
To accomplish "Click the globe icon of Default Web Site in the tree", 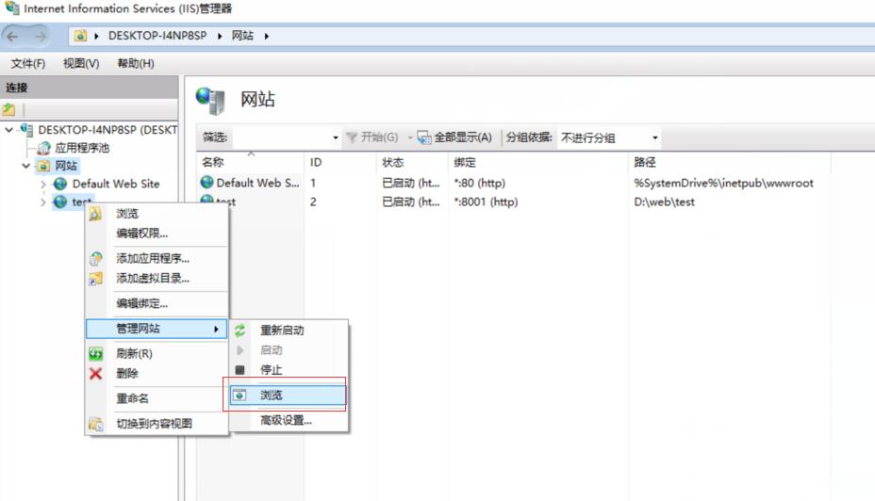I will coord(60,184).
